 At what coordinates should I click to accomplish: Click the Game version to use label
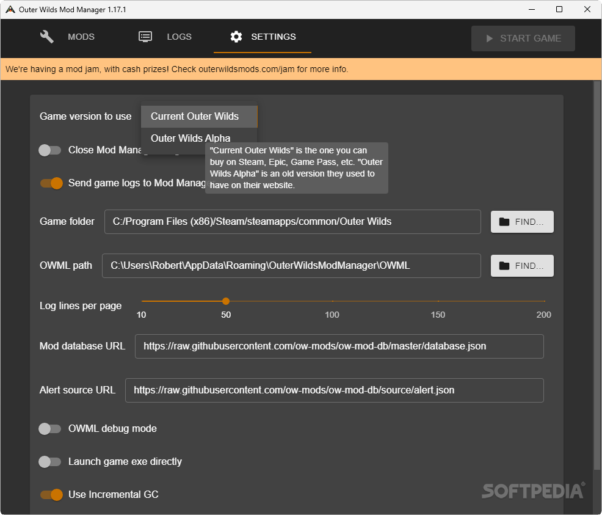pyautogui.click(x=85, y=116)
